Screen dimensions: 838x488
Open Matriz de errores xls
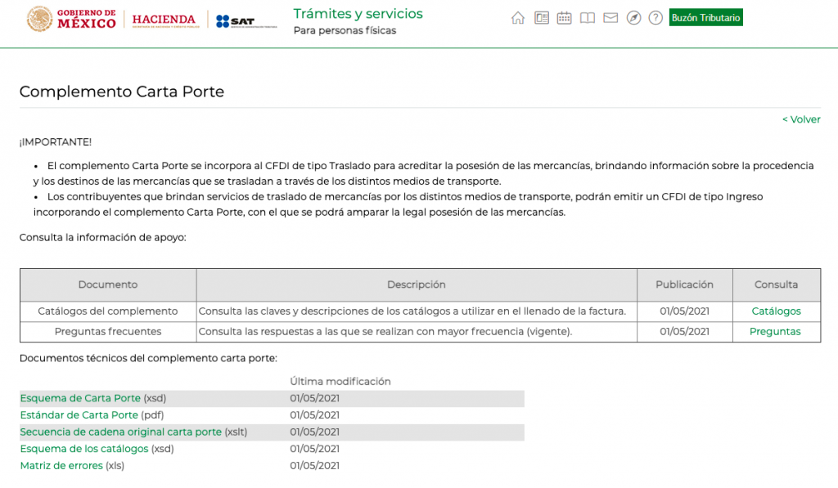pyautogui.click(x=61, y=466)
